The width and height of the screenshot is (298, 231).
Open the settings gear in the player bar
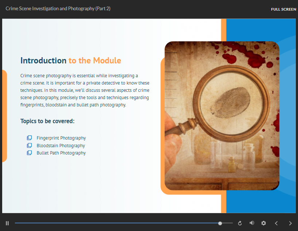pyautogui.click(x=263, y=223)
